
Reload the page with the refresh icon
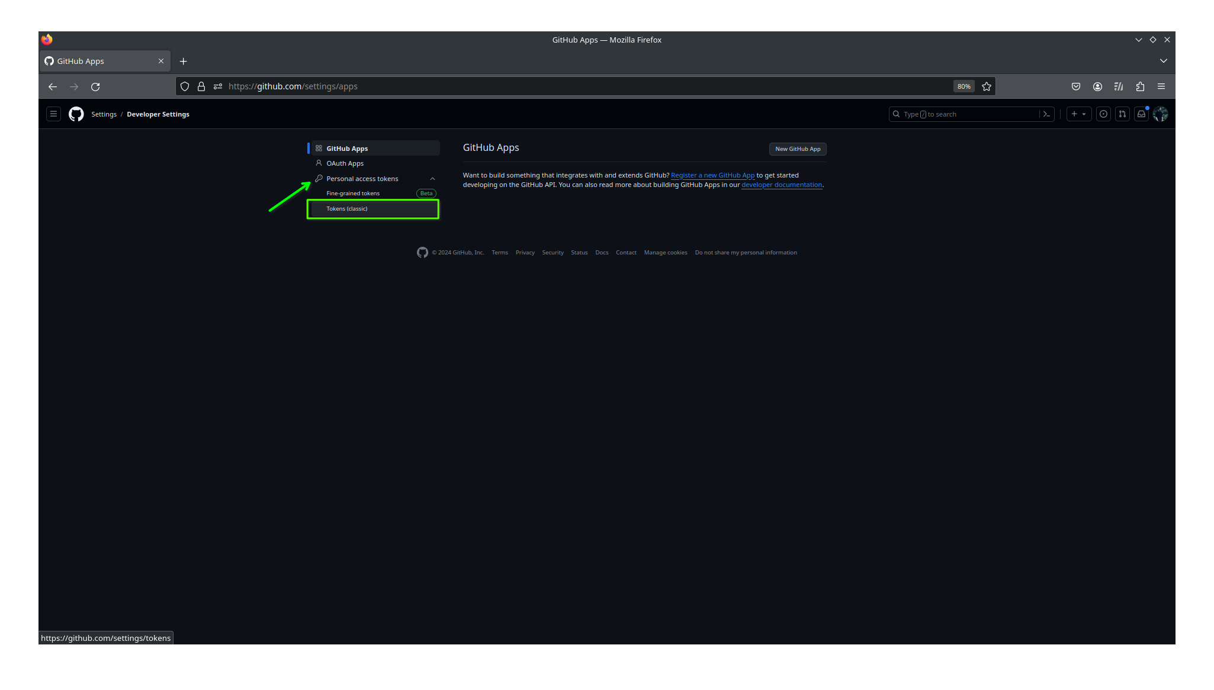[95, 86]
